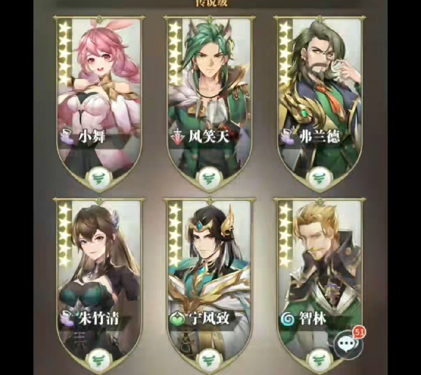
Task: Click the class icon beside 朱竹清 name
Action: [66, 318]
